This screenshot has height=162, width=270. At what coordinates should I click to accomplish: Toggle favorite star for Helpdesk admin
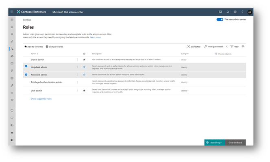[x=84, y=67]
